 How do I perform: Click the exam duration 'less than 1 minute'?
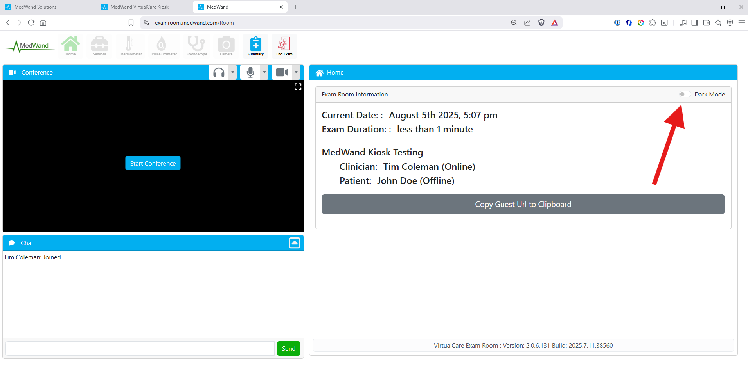tap(435, 129)
